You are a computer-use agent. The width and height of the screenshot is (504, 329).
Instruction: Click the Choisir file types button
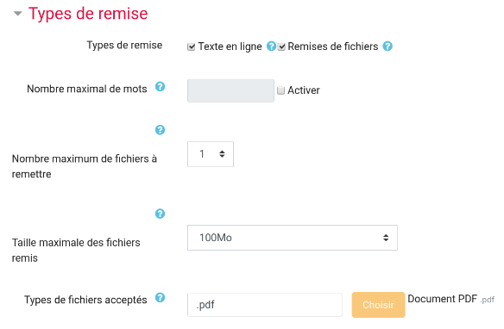pos(378,305)
